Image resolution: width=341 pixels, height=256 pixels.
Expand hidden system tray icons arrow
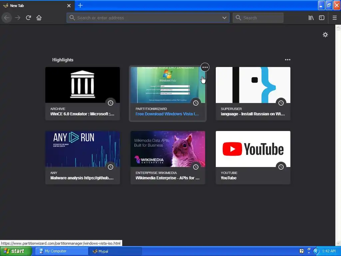(x=316, y=251)
